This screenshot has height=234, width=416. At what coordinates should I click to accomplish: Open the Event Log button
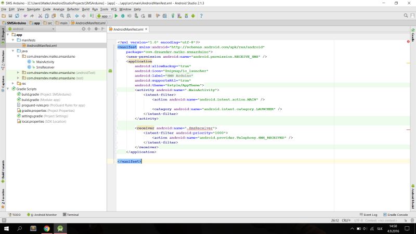coord(369,215)
